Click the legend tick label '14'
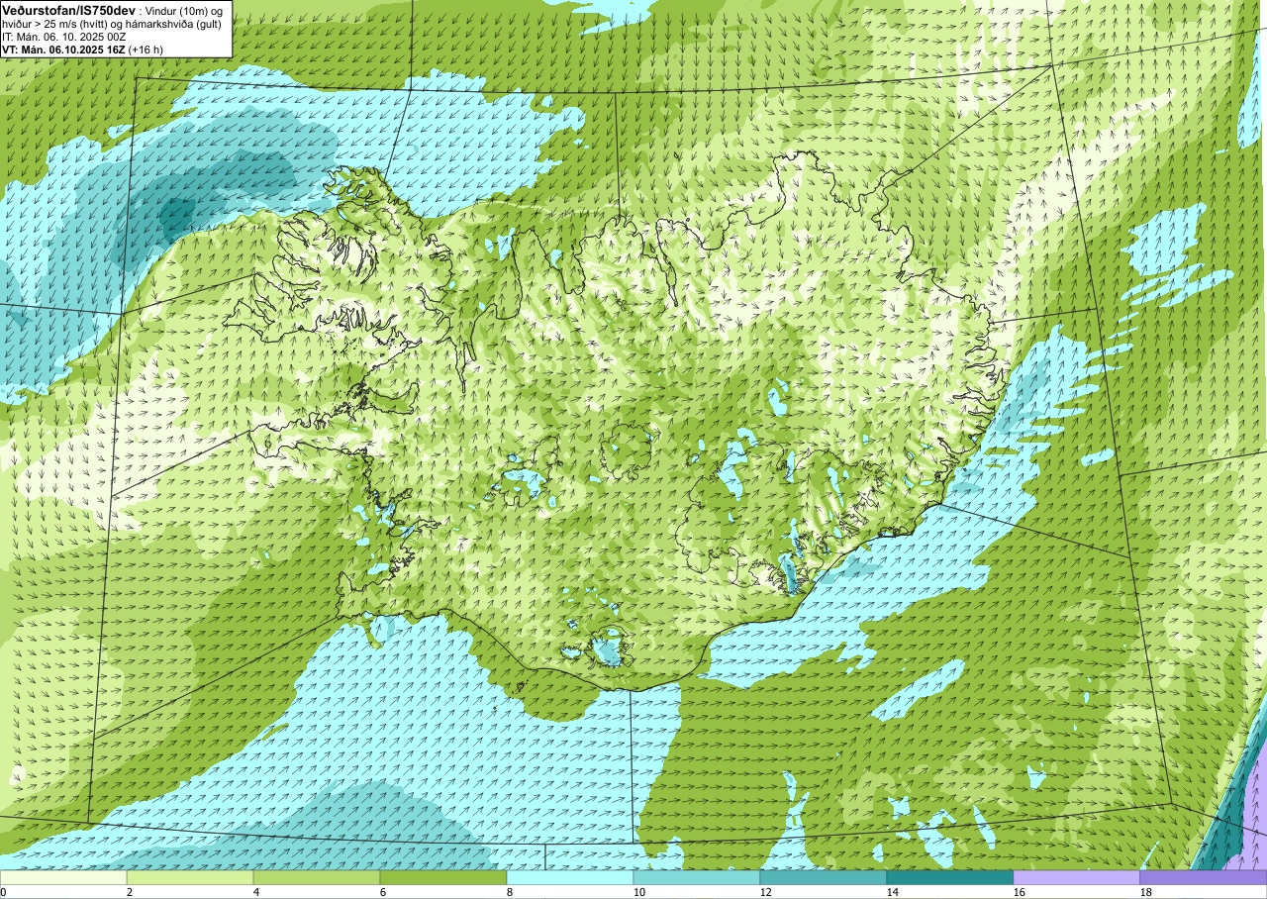Image resolution: width=1267 pixels, height=899 pixels. (x=893, y=892)
